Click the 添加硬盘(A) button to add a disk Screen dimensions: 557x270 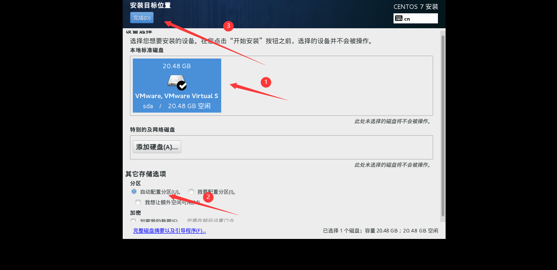(x=157, y=147)
